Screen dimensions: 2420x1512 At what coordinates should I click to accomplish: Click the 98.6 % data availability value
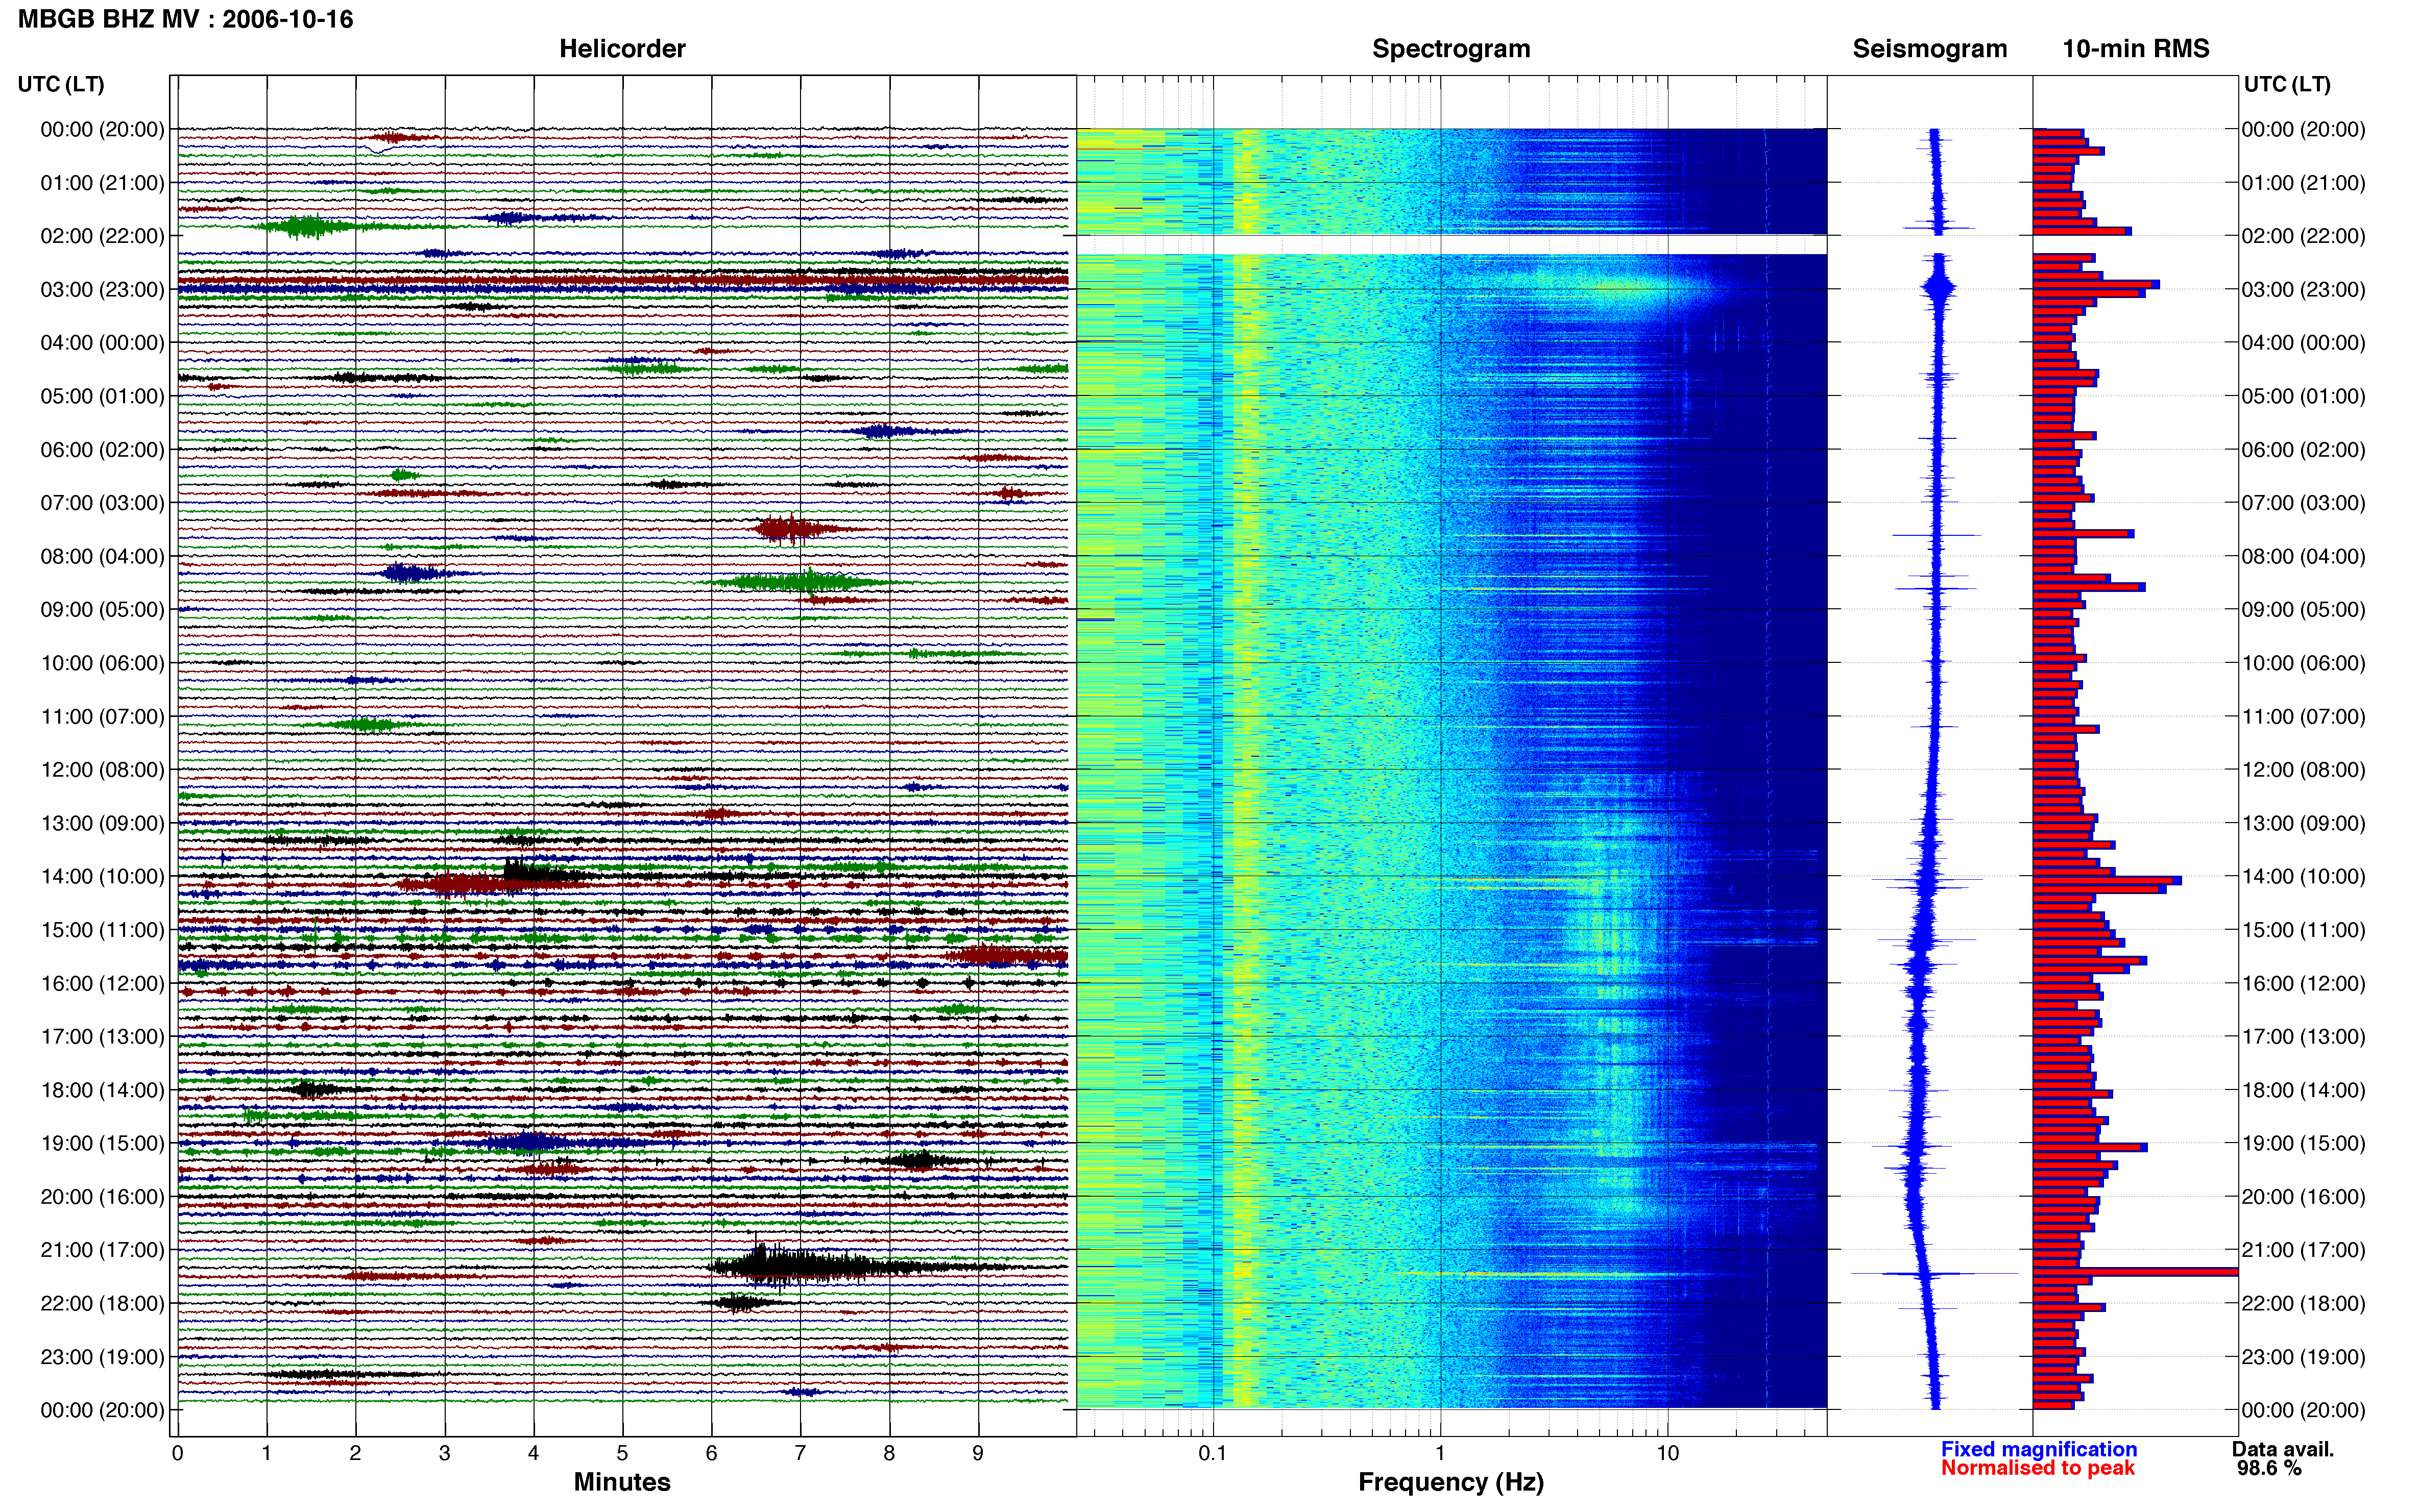(2269, 1468)
